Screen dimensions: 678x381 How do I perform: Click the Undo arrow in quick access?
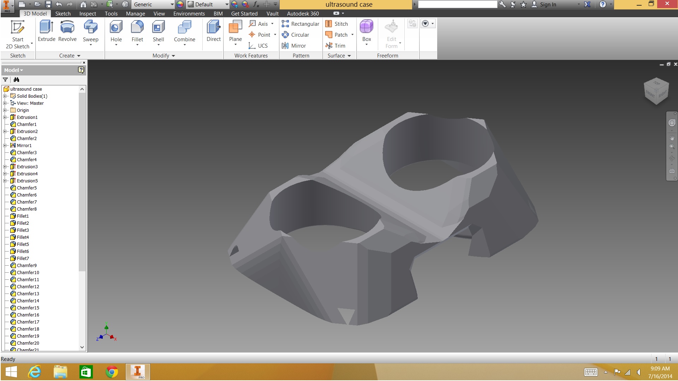tap(59, 4)
